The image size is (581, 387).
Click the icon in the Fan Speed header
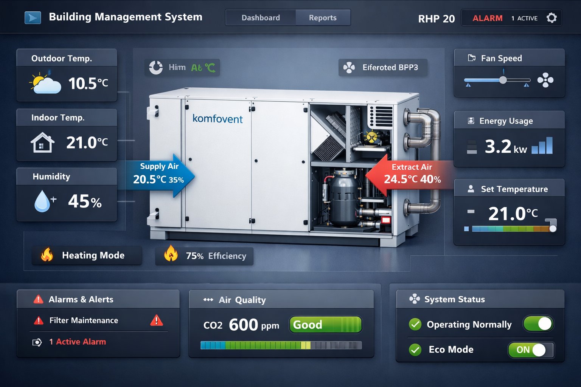(x=472, y=58)
